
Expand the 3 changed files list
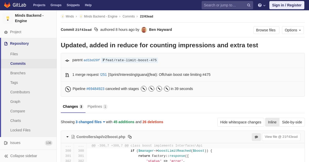click(90, 122)
